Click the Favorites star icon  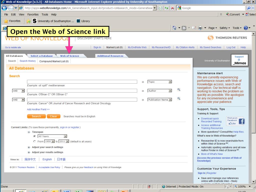6,21
